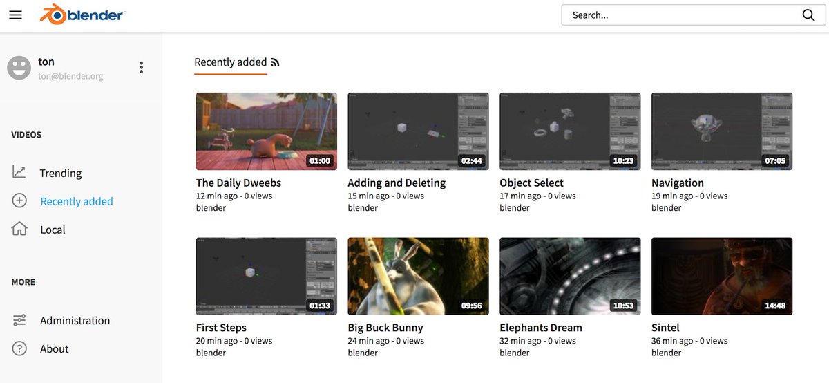Open the Adding and Deleting thumbnail

(418, 131)
